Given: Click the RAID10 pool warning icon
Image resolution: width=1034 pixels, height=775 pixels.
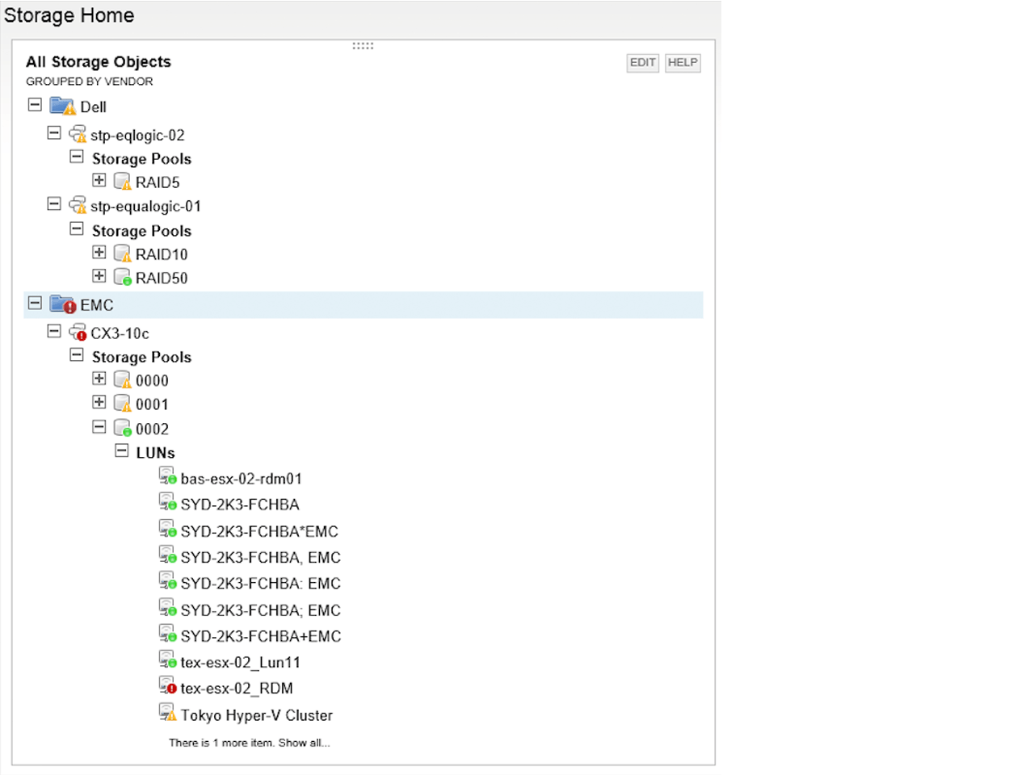Looking at the screenshot, I should [123, 254].
